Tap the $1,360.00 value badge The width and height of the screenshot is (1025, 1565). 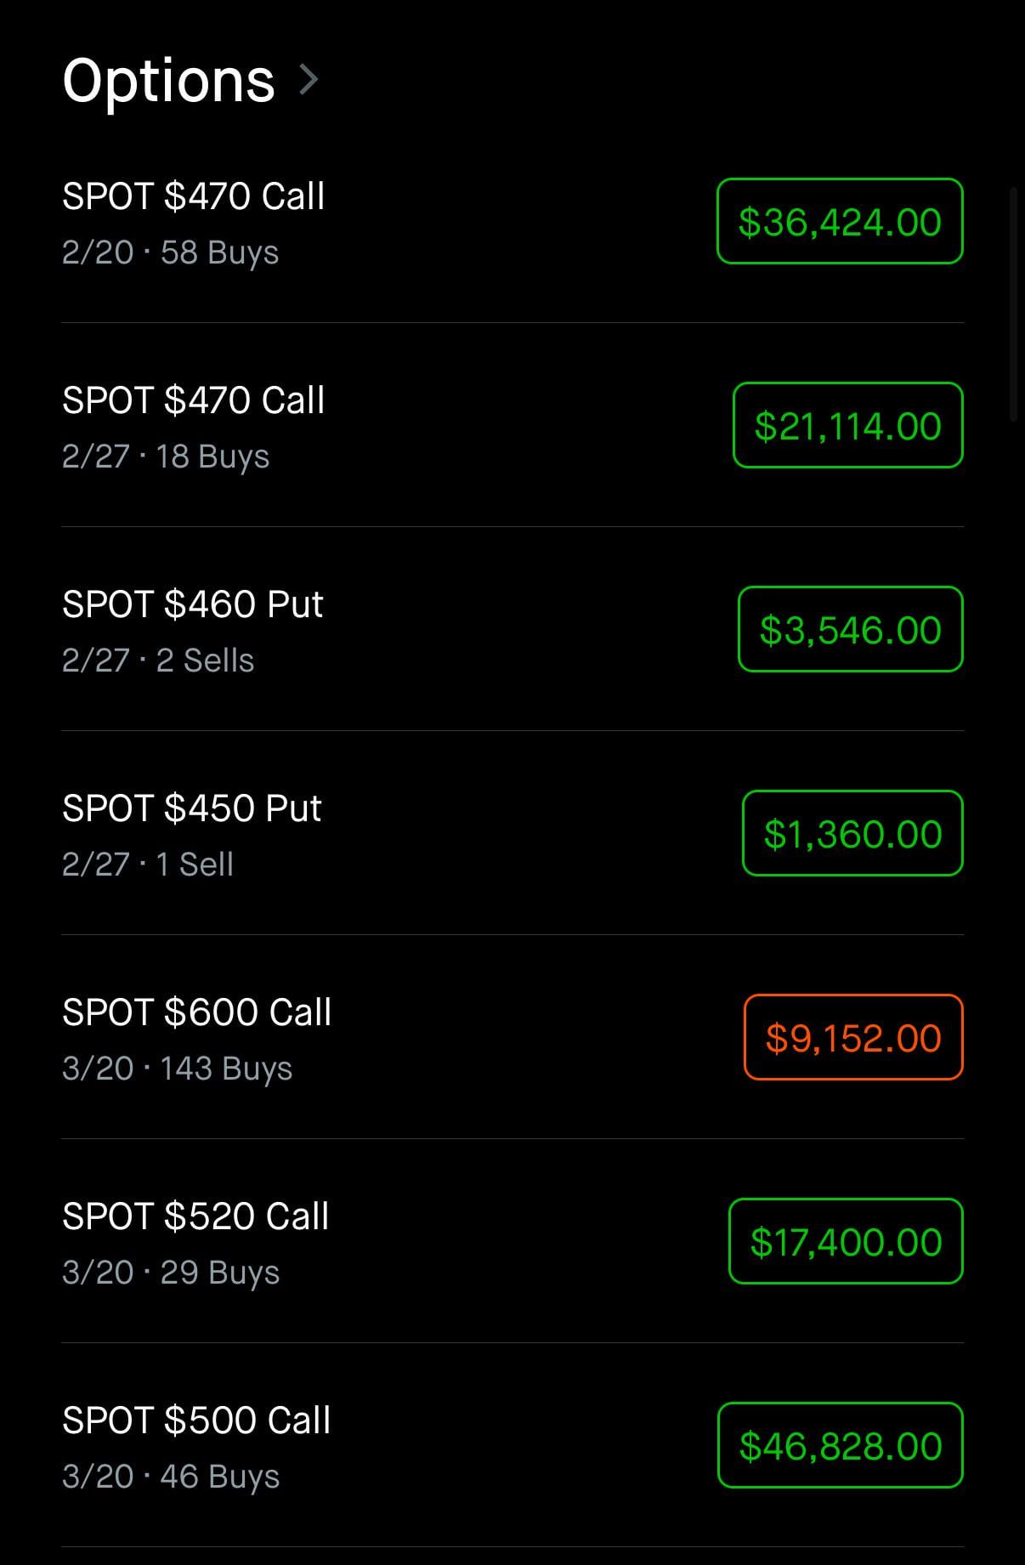(x=852, y=834)
